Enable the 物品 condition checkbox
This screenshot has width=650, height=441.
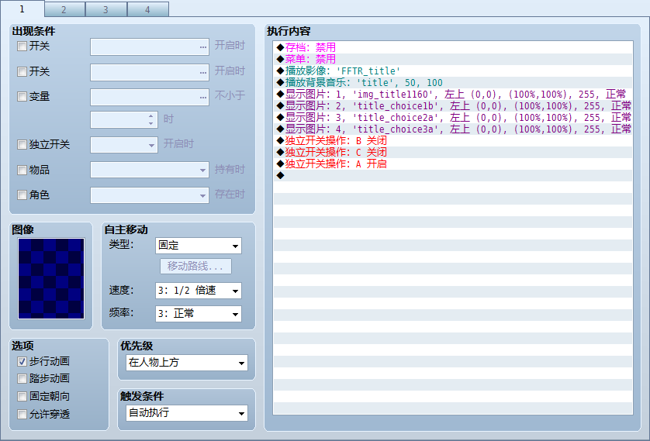[22, 171]
